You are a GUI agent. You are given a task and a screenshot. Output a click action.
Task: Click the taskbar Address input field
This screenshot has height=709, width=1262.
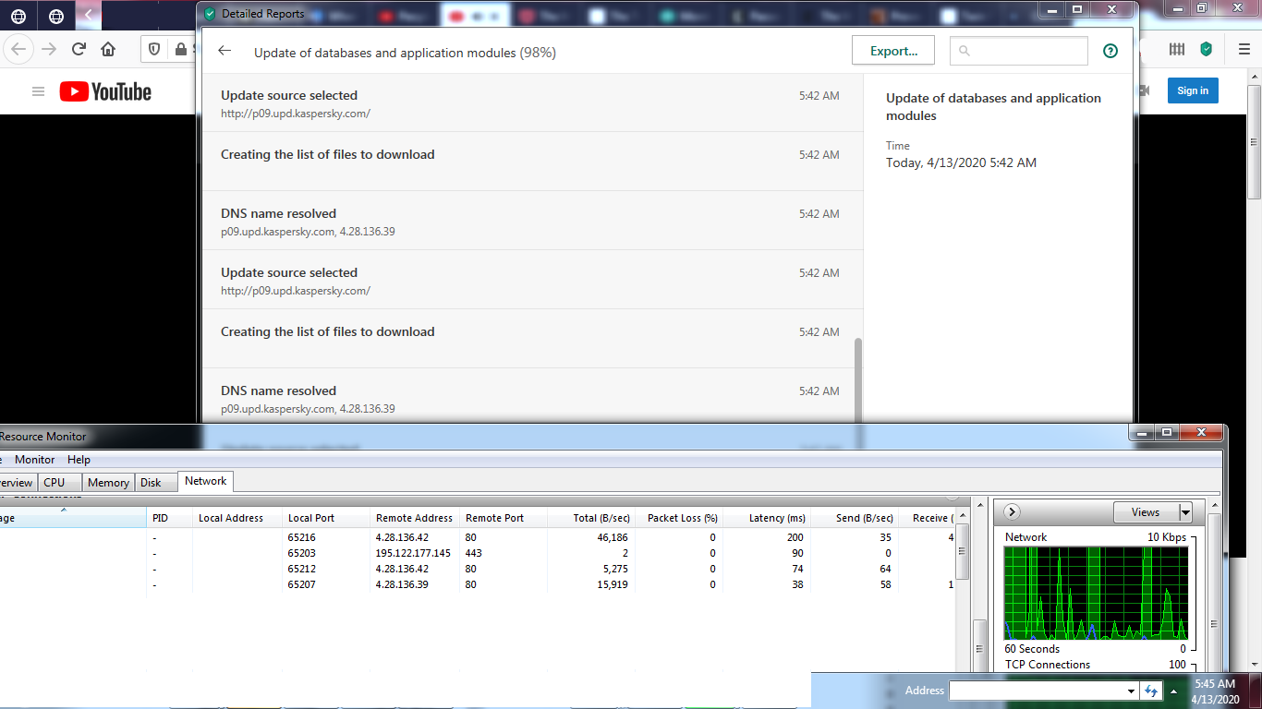(x=1037, y=691)
